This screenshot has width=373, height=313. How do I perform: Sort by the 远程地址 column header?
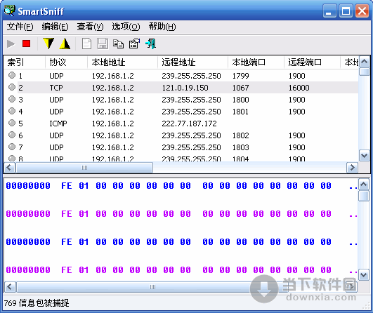pyautogui.click(x=192, y=62)
